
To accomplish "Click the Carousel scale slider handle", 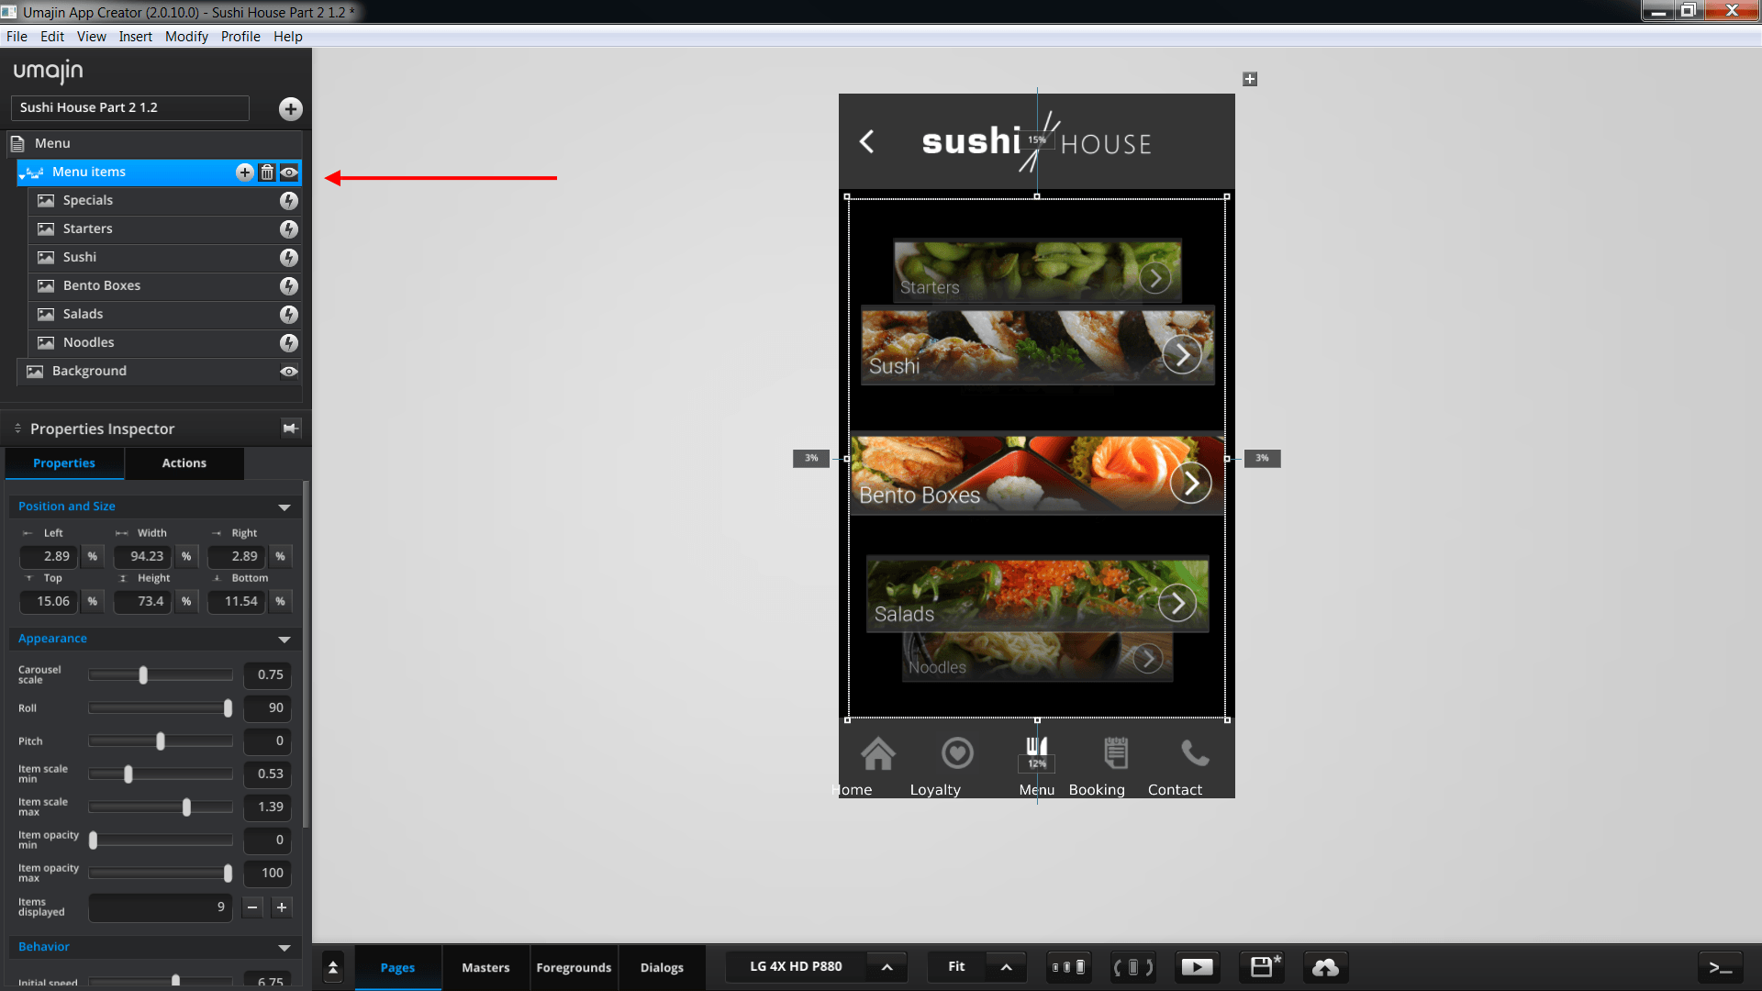I will pos(143,675).
